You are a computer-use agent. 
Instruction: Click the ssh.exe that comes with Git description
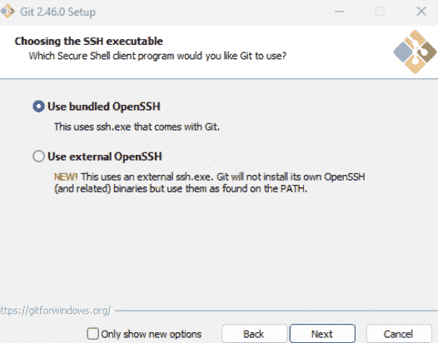137,127
